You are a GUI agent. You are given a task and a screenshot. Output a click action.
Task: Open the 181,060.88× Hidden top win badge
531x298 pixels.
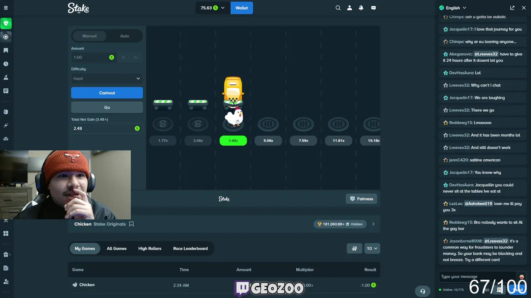[340, 224]
